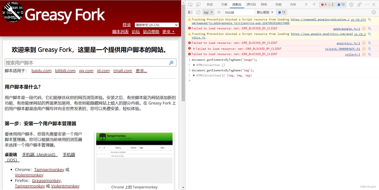
Task: Expand the empty HTMLCollection [] result
Action: point(194,65)
